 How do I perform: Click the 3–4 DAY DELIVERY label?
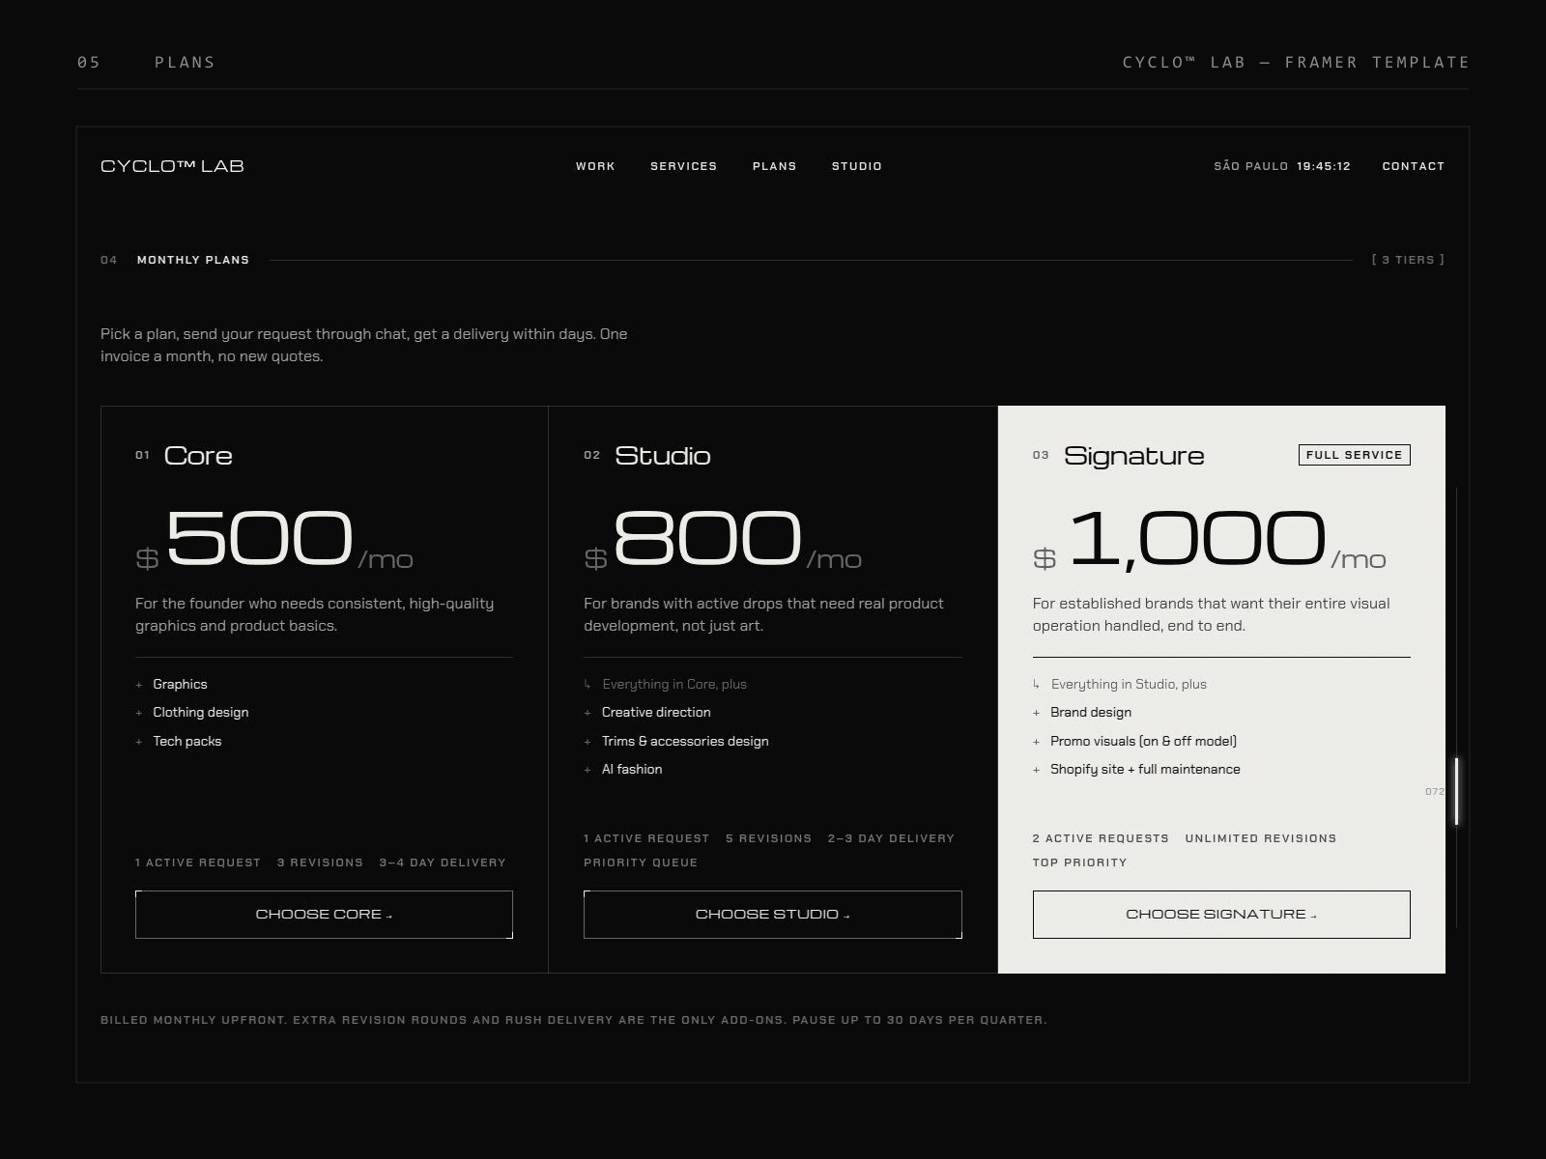(443, 862)
